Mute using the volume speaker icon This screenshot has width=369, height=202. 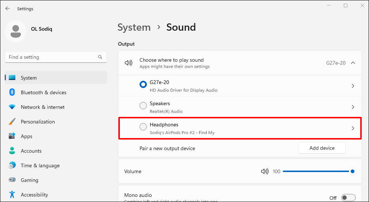pos(265,171)
